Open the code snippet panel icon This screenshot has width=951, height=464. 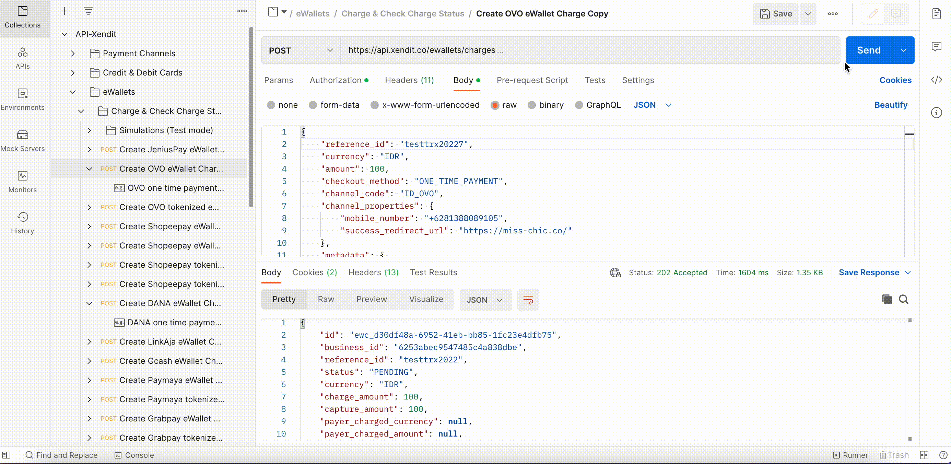[936, 80]
